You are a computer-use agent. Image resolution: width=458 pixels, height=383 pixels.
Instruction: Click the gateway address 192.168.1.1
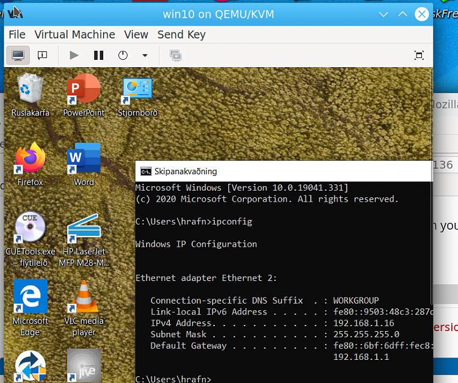tap(361, 357)
